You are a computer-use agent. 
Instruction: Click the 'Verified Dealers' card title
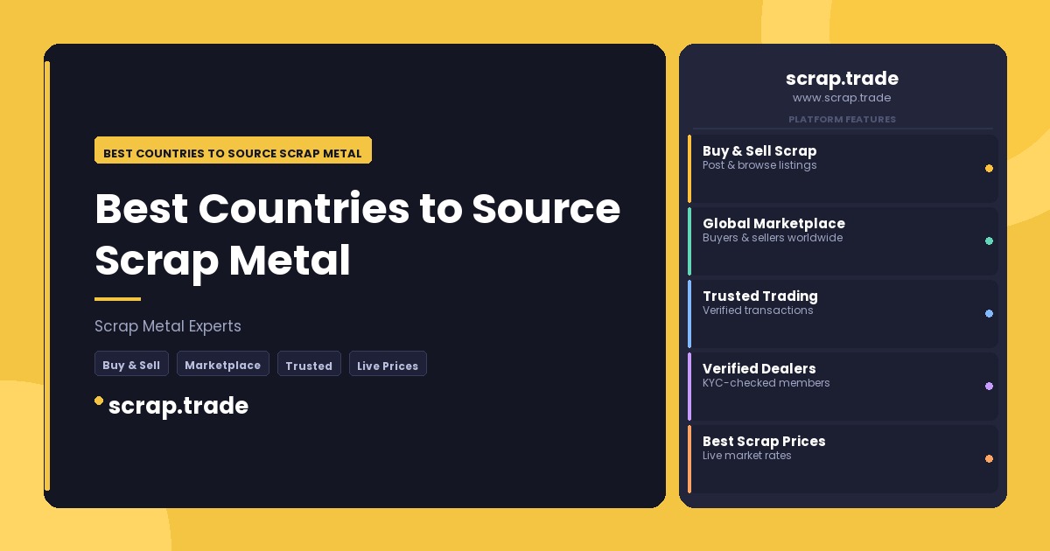click(759, 368)
